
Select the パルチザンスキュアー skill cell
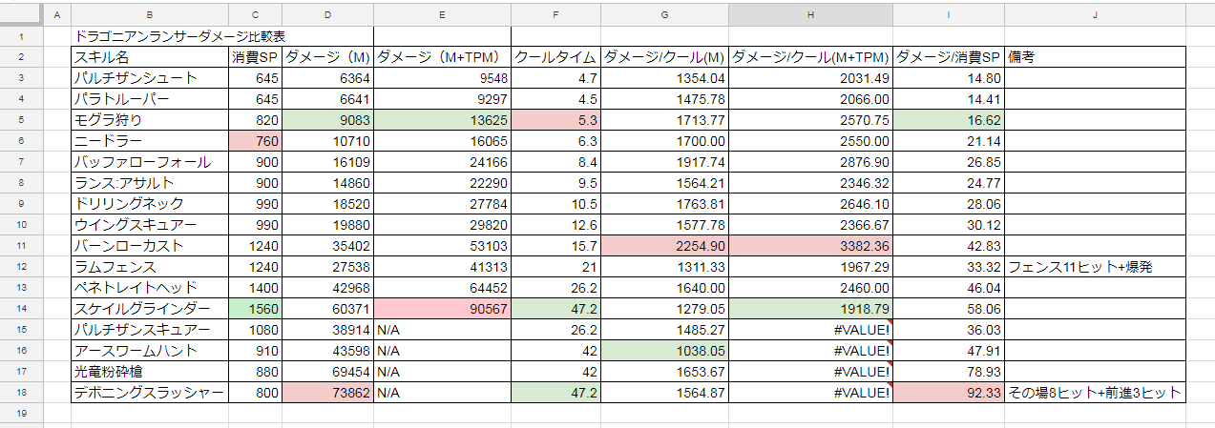pos(150,330)
